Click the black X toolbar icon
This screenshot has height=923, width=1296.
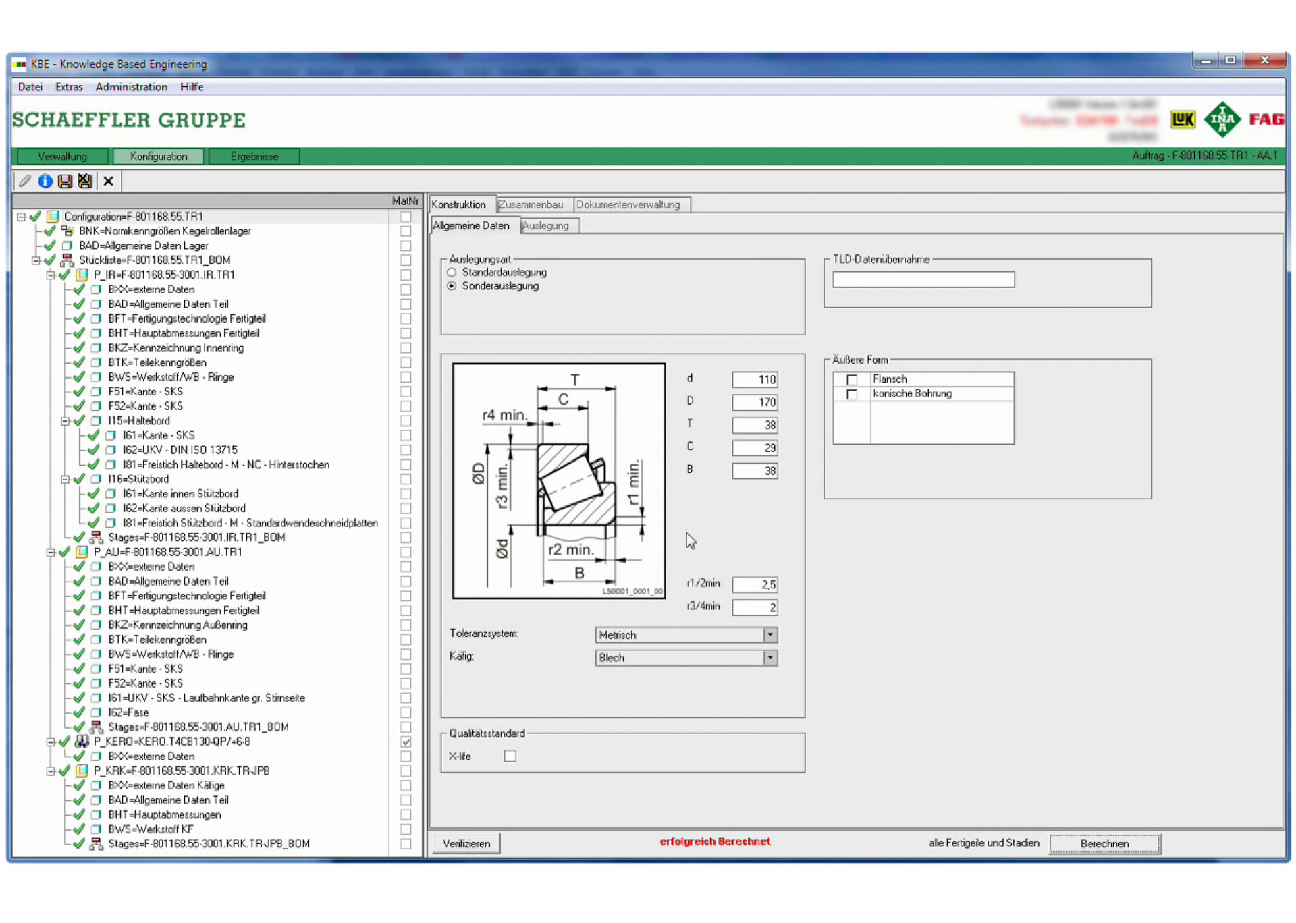[x=108, y=181]
